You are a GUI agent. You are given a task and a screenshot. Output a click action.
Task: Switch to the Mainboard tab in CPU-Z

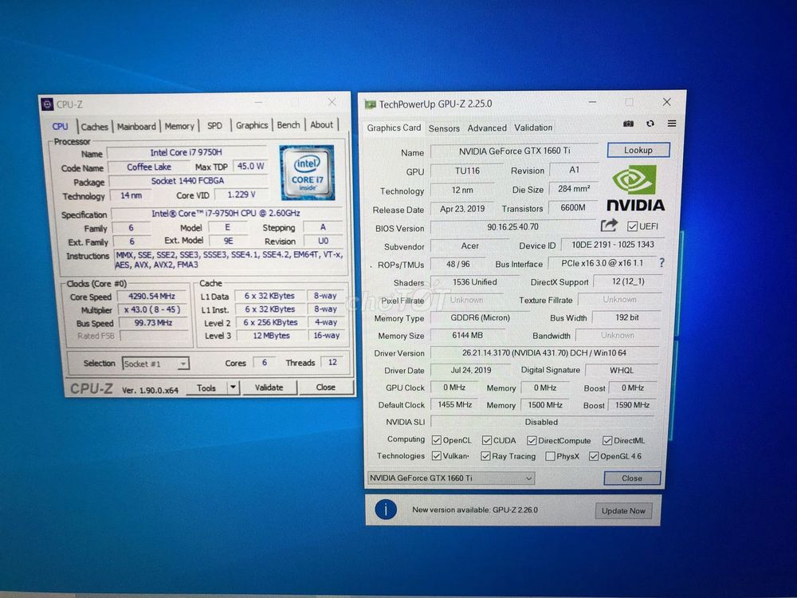point(136,126)
